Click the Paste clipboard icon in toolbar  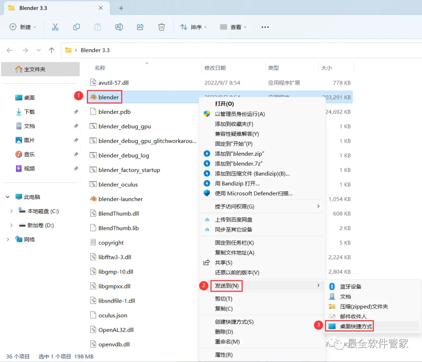[x=98, y=27]
